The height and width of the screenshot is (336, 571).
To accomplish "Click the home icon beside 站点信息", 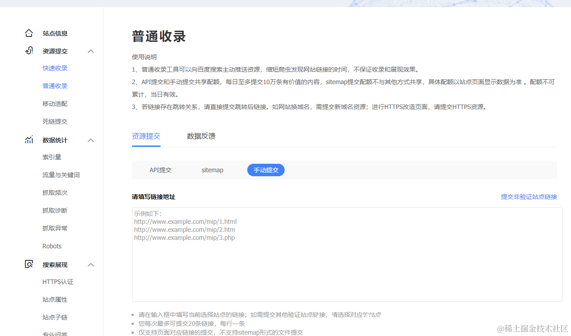I will point(28,33).
